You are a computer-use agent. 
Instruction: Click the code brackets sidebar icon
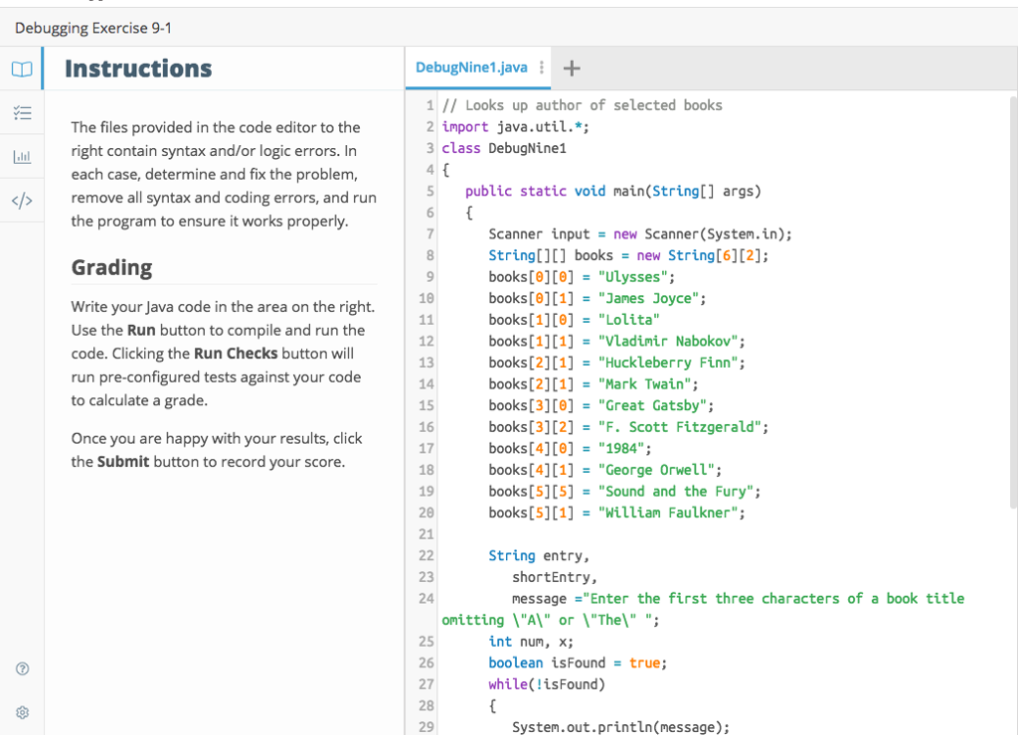(22, 201)
